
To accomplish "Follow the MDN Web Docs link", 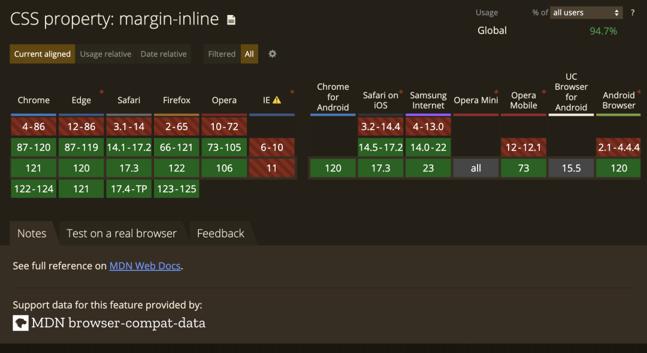I will [x=145, y=266].
